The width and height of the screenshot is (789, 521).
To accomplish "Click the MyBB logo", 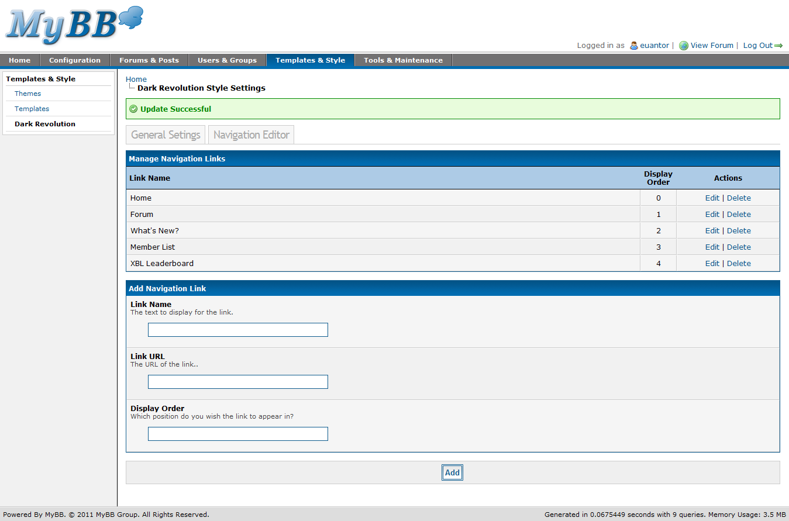I will point(74,26).
